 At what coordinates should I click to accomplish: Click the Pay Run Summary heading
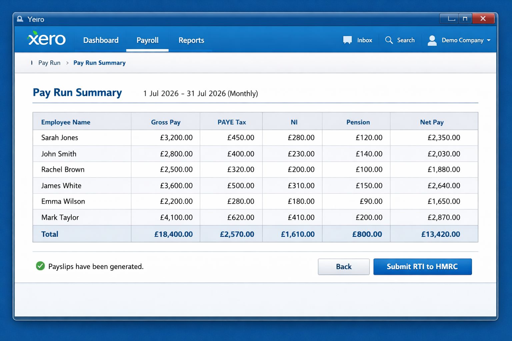77,93
